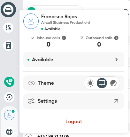Click the Theme row label
This screenshot has width=130, height=137.
[x=46, y=83]
